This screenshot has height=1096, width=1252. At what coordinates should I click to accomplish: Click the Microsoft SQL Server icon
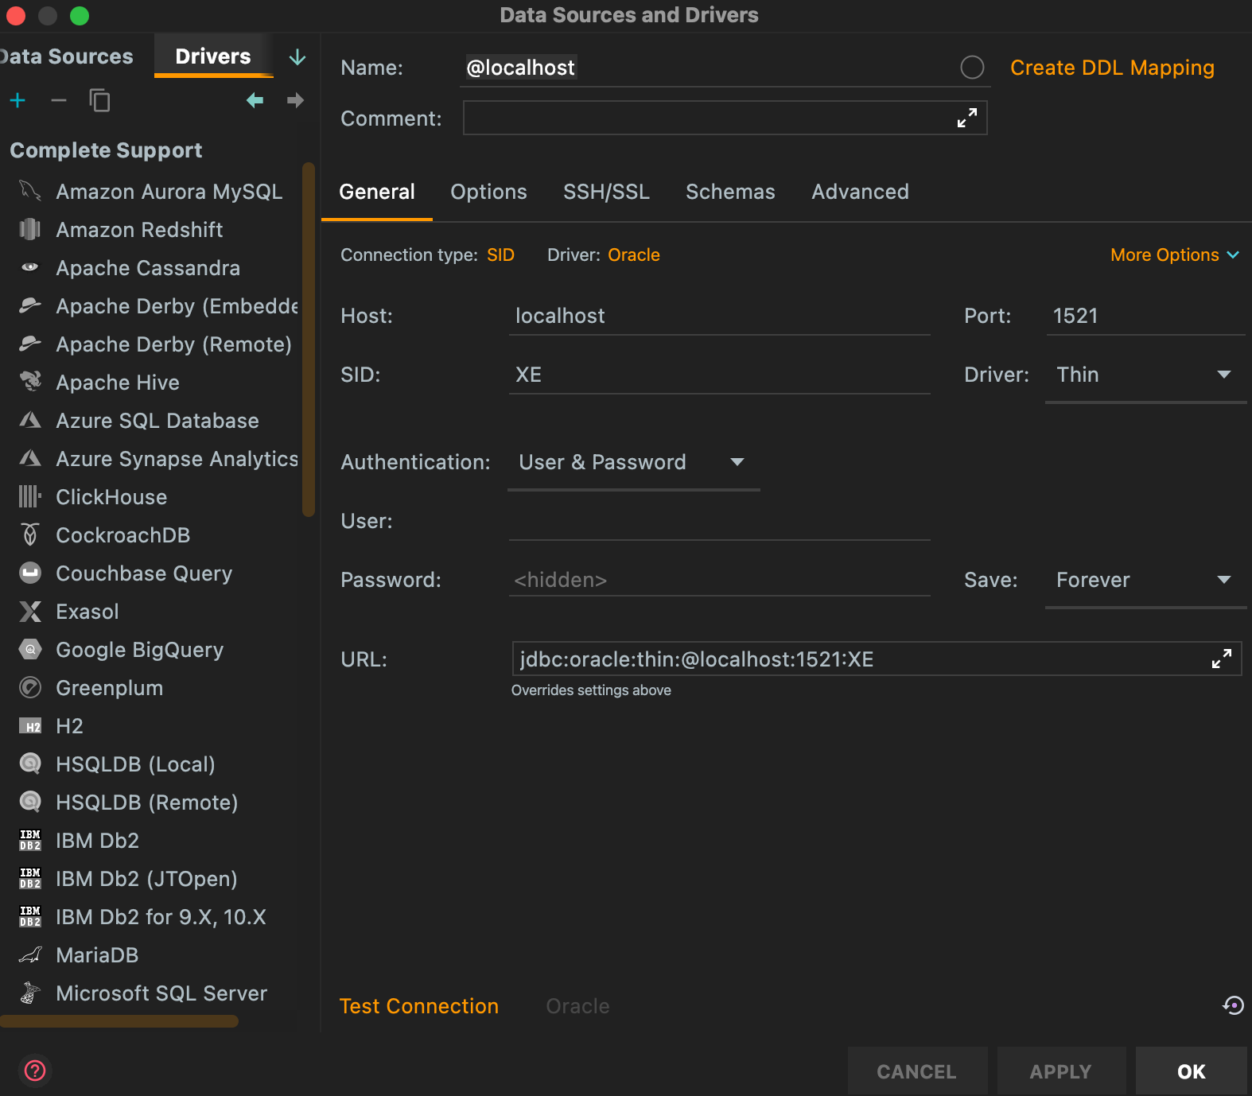[30, 993]
